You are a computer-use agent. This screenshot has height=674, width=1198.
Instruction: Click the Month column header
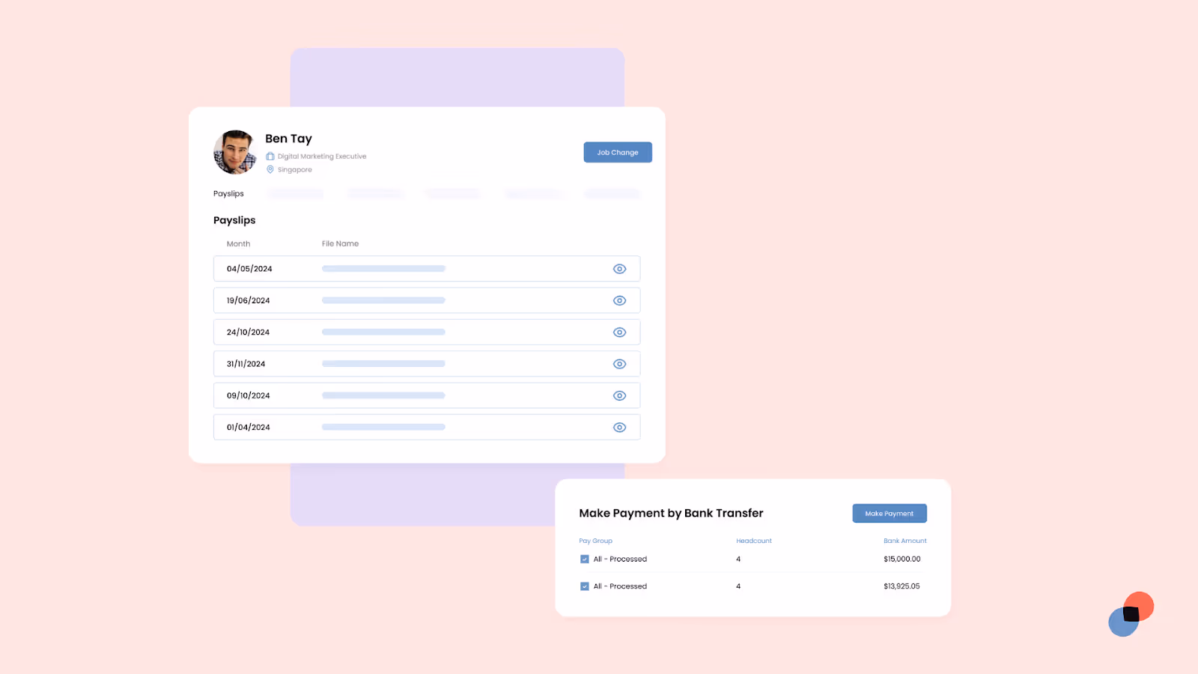click(x=239, y=243)
